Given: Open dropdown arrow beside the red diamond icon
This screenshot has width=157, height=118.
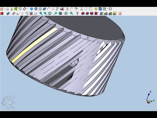Looking at the screenshot, I should pyautogui.click(x=27, y=9).
